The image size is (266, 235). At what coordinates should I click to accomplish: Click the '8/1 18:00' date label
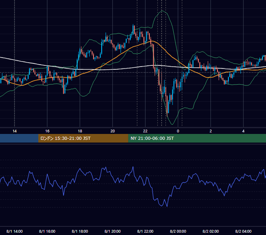click(x=80, y=231)
